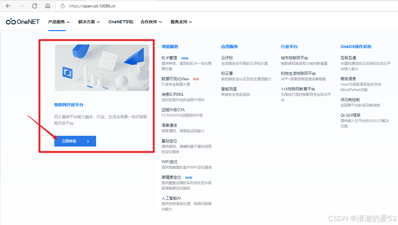Viewport: 398px width, 225px height.
Task: Open 智能测温 application service
Action: tap(229, 89)
